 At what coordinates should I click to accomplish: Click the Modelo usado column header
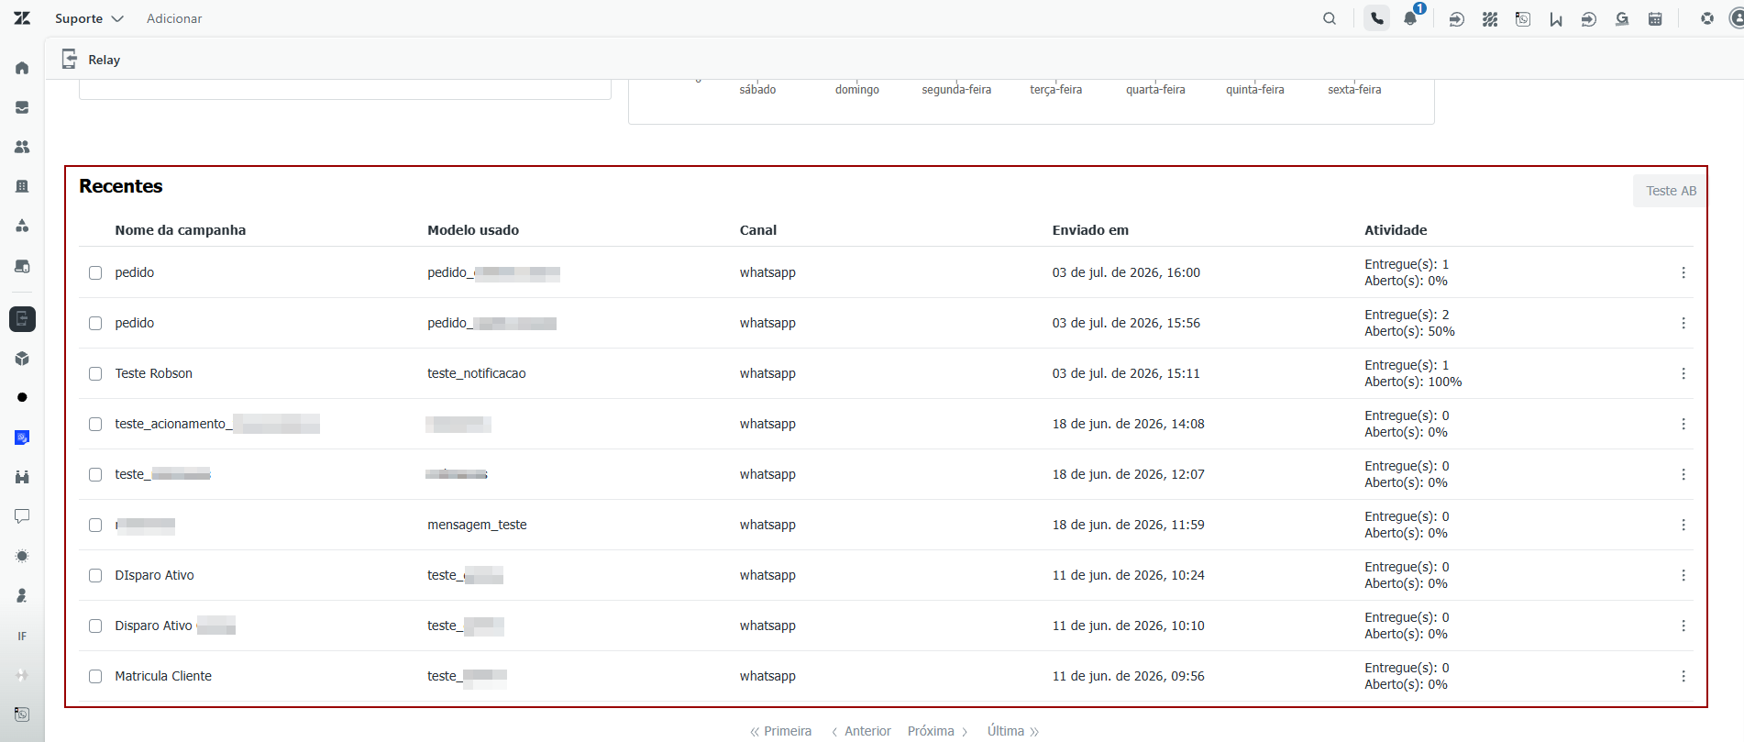(473, 230)
